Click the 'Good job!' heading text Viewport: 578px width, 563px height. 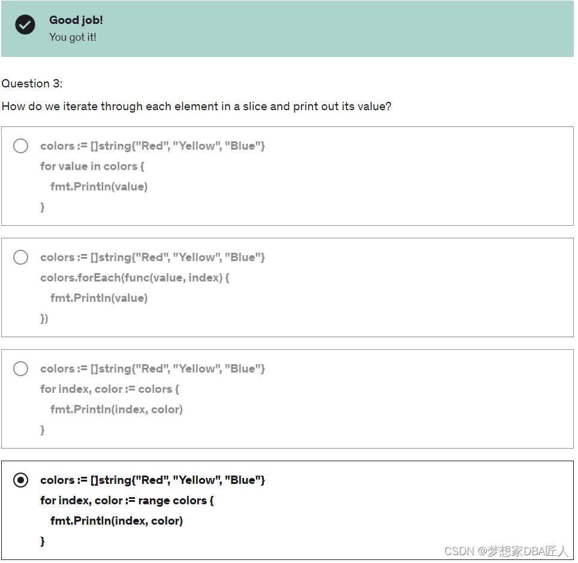tap(76, 20)
